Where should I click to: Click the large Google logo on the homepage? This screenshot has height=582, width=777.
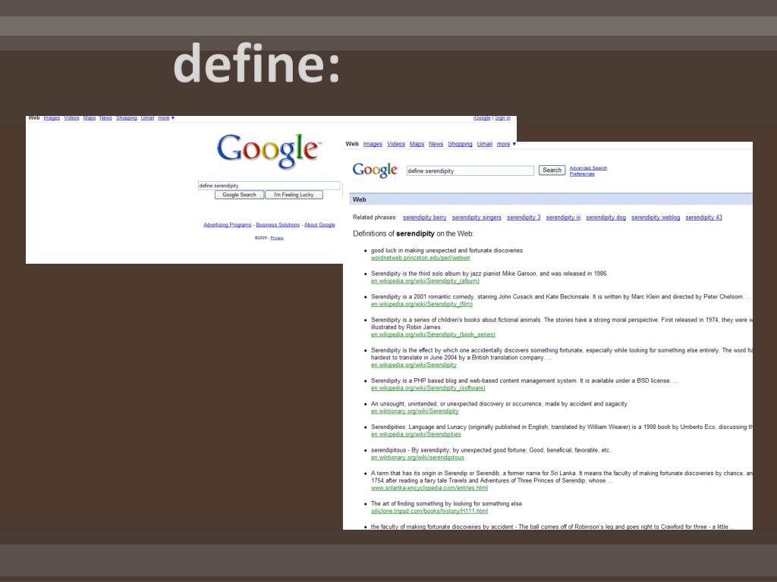pos(269,151)
